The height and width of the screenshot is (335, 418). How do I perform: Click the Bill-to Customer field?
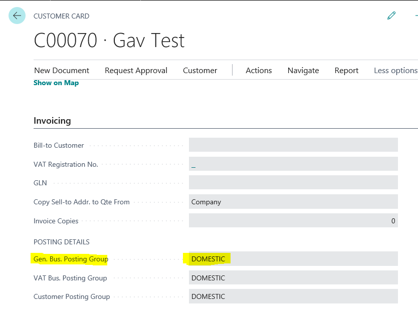[293, 145]
